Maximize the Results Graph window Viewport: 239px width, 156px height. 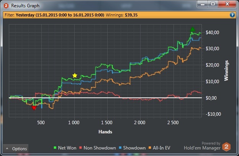[213, 4]
